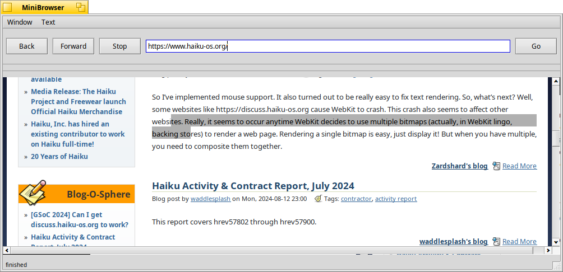Open 20 Years of Haiku link

[x=59, y=156]
